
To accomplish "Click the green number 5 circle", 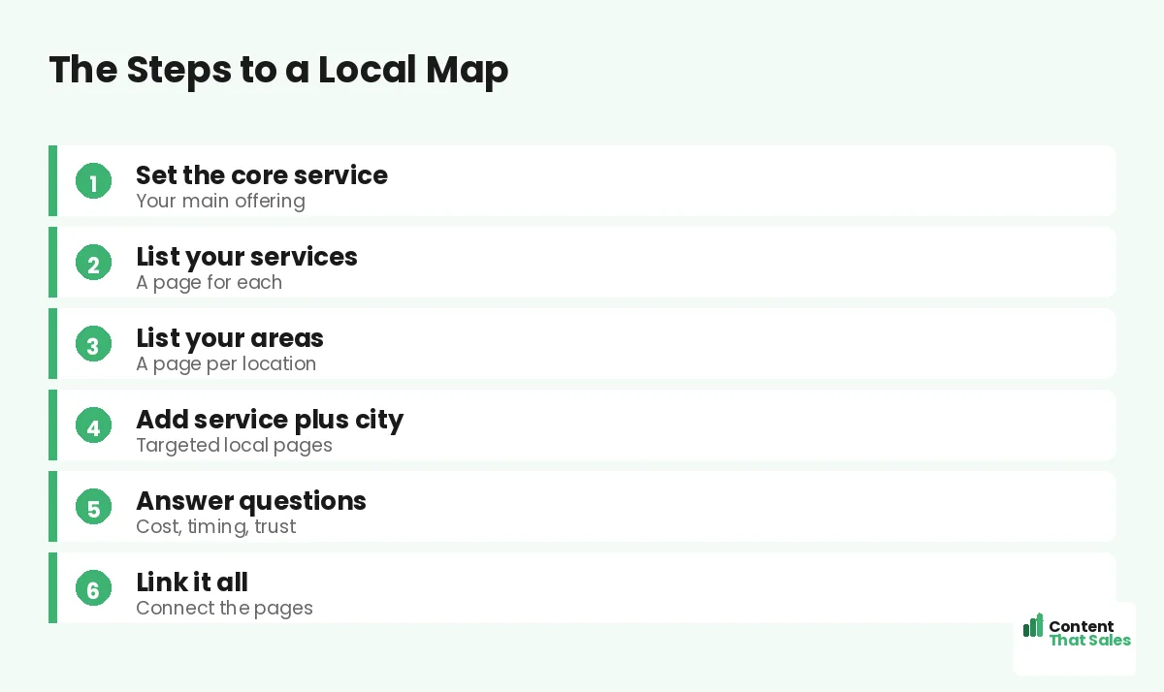I will click(93, 507).
